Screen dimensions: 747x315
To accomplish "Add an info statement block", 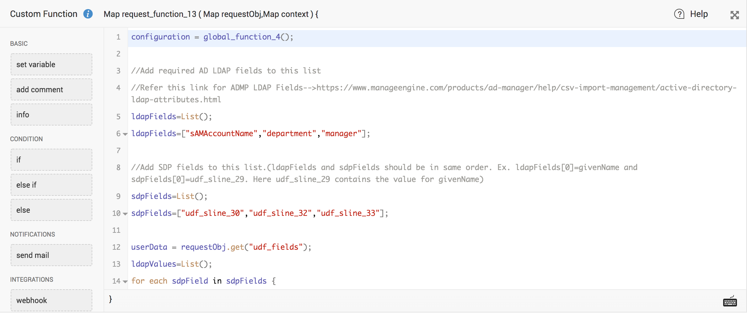I will click(x=51, y=115).
